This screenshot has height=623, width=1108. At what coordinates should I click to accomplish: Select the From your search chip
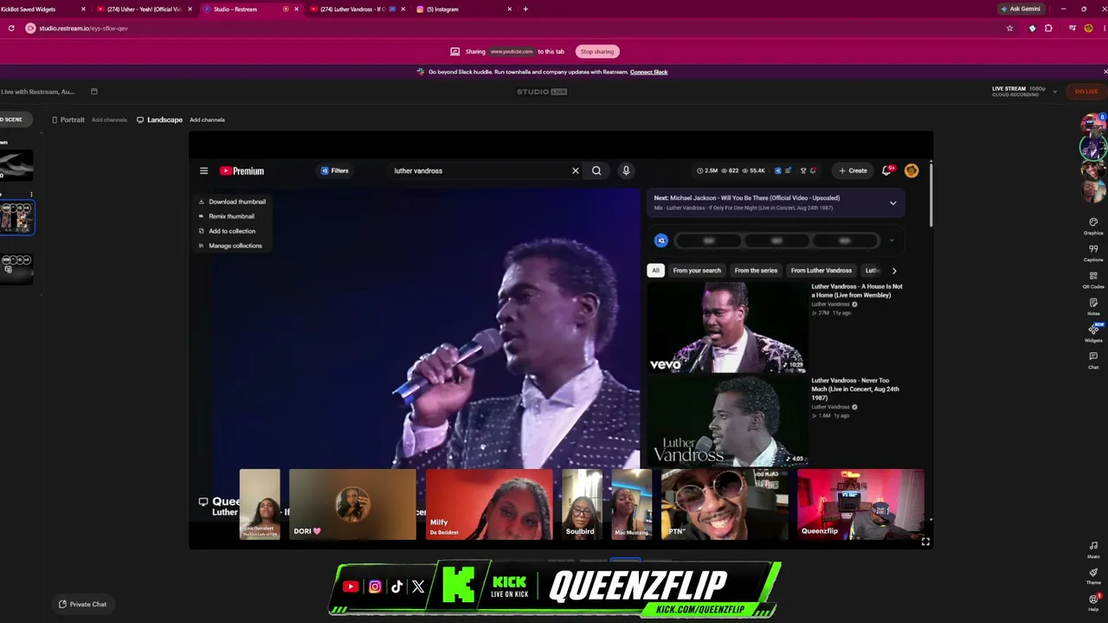(x=697, y=271)
